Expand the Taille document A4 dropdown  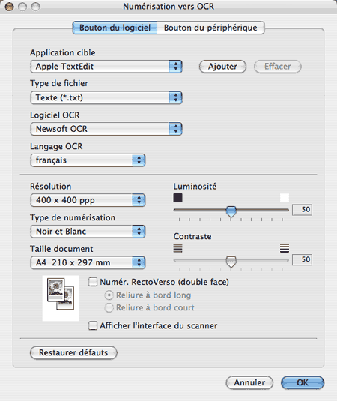88,262
